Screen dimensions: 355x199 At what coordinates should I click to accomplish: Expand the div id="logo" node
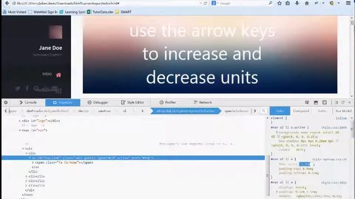pos(19,121)
